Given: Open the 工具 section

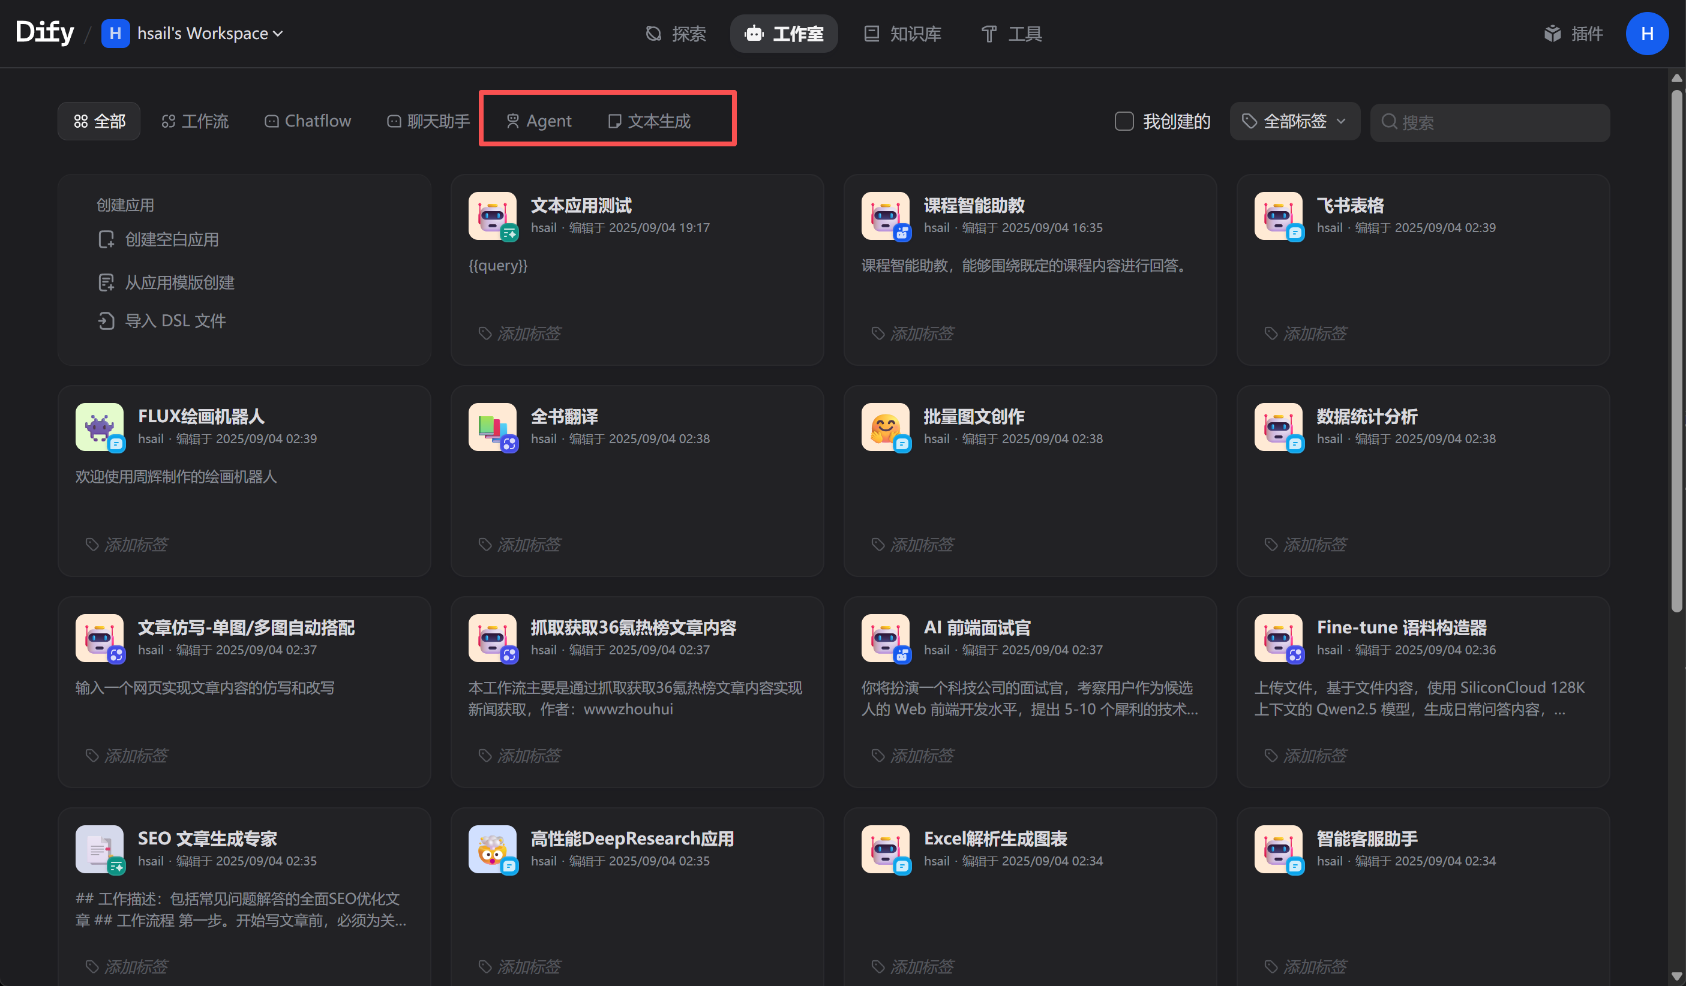Looking at the screenshot, I should pos(1010,34).
